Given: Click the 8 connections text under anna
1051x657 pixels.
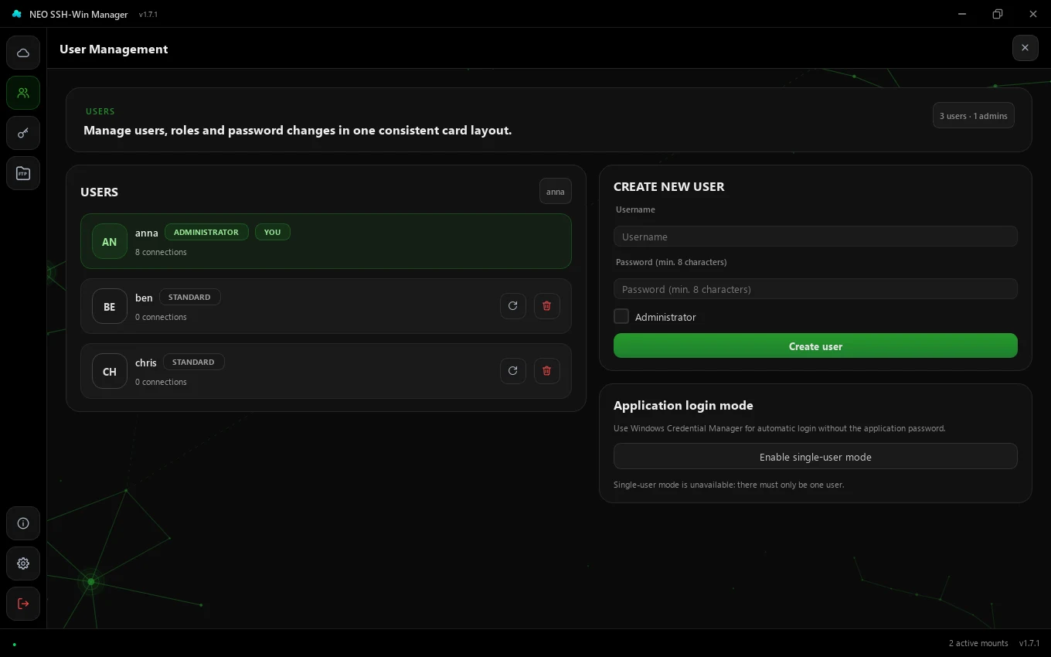Looking at the screenshot, I should tap(161, 252).
